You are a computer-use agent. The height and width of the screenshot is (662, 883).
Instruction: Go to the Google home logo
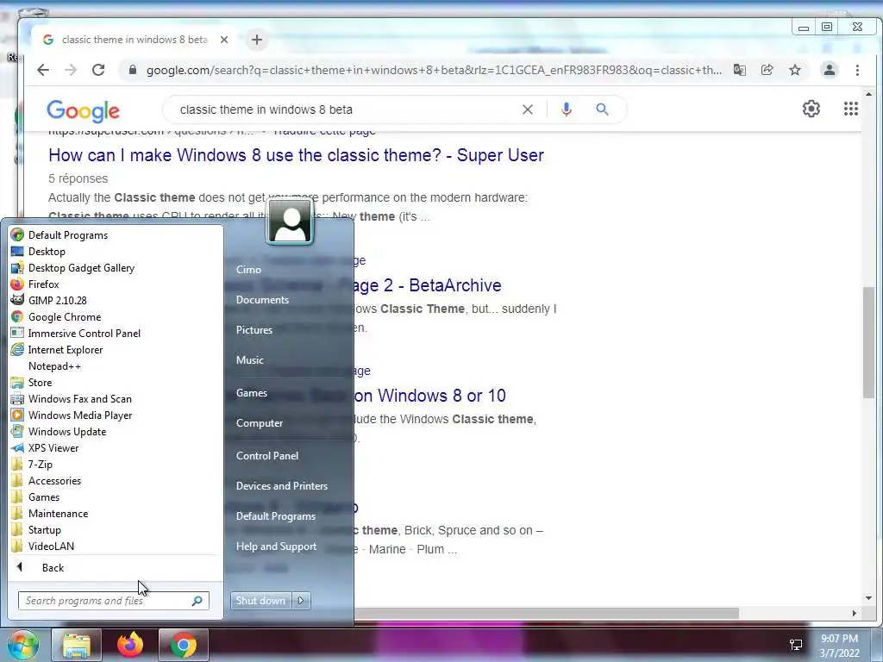[x=84, y=111]
